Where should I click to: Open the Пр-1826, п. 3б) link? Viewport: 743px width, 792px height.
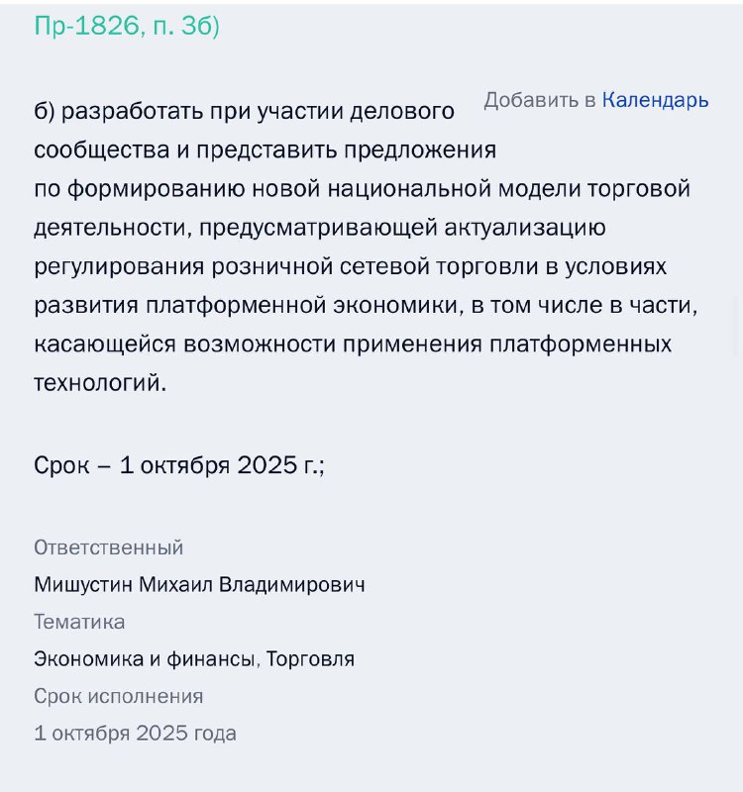pyautogui.click(x=127, y=26)
